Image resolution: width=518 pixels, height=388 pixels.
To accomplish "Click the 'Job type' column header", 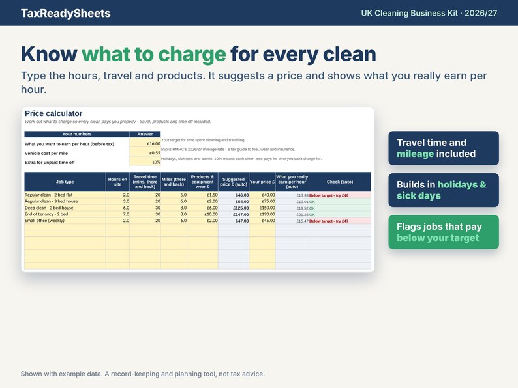I will [x=65, y=182].
